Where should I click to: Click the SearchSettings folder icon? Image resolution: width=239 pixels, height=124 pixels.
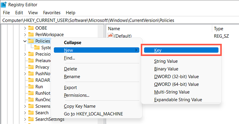(x=31, y=119)
